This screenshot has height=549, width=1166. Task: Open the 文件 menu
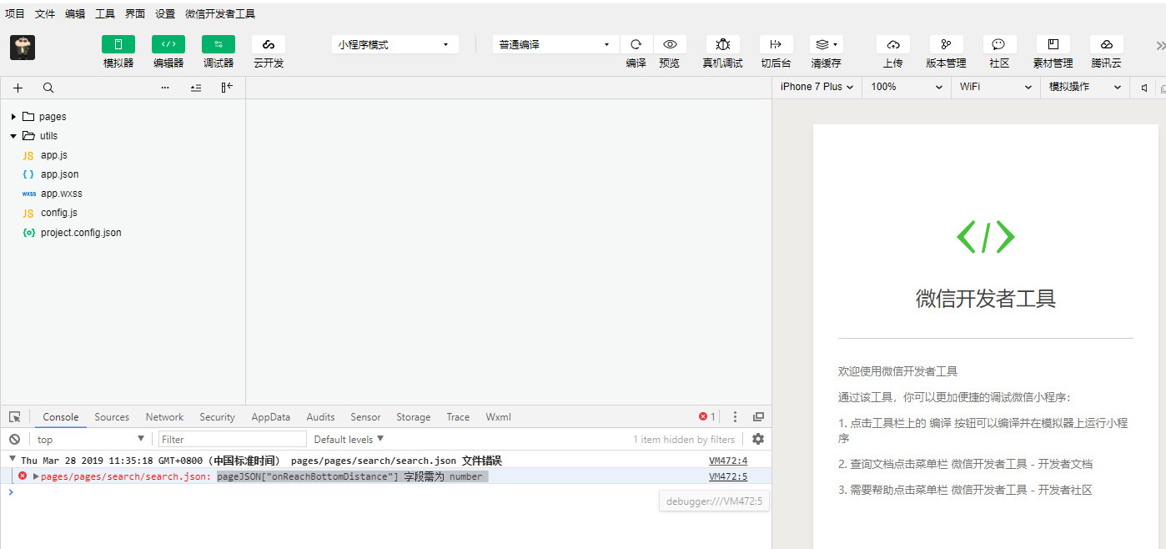pos(45,14)
